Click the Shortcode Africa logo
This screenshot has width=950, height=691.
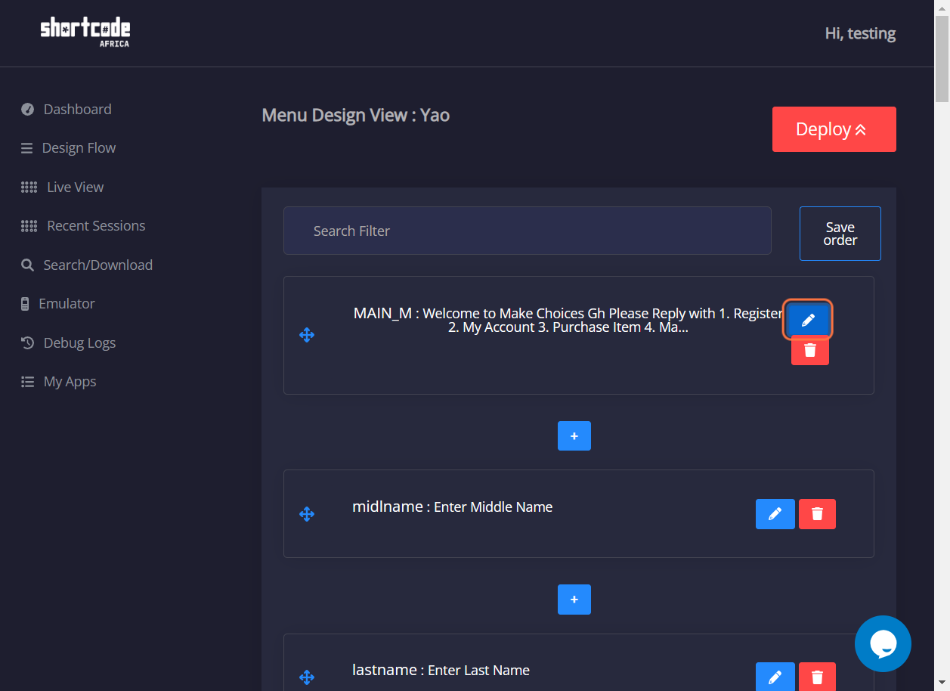pos(85,33)
